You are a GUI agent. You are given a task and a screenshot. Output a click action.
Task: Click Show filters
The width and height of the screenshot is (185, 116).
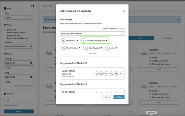pyautogui.click(x=48, y=6)
